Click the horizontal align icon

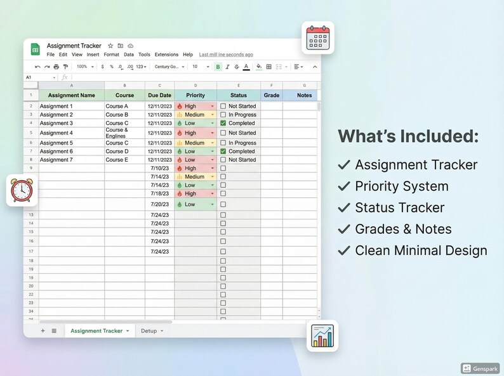point(297,67)
